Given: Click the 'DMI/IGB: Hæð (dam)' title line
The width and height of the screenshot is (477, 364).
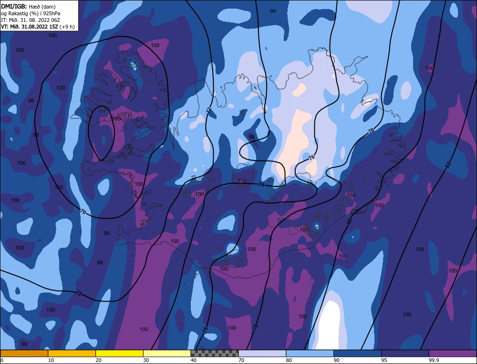Looking at the screenshot, I should [28, 6].
